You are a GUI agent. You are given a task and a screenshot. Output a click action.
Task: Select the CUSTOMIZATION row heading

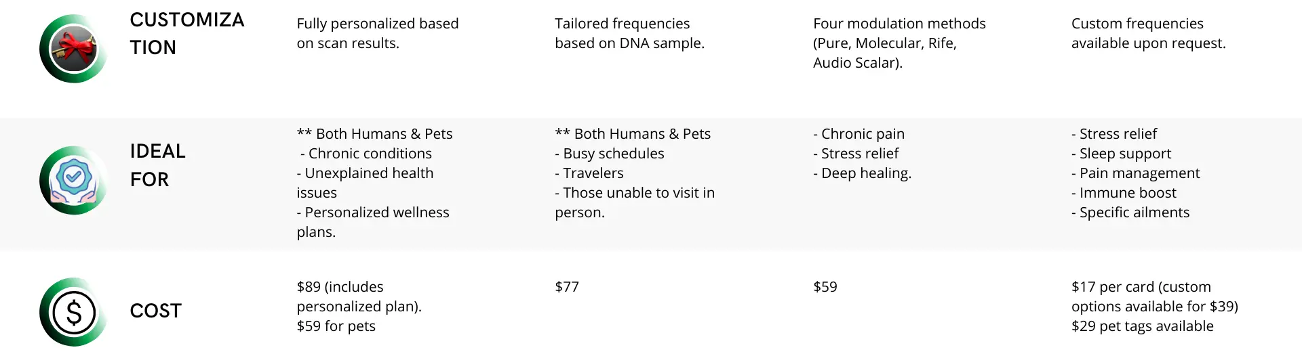pos(187,33)
